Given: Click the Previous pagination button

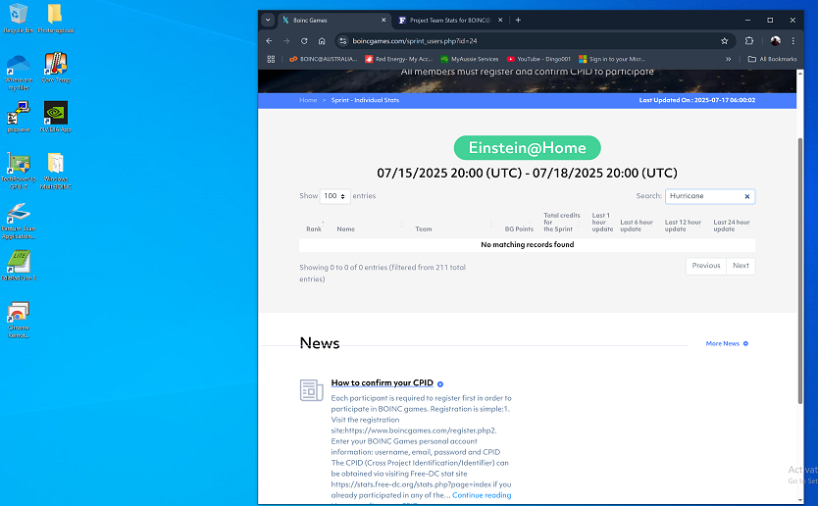Looking at the screenshot, I should [706, 266].
